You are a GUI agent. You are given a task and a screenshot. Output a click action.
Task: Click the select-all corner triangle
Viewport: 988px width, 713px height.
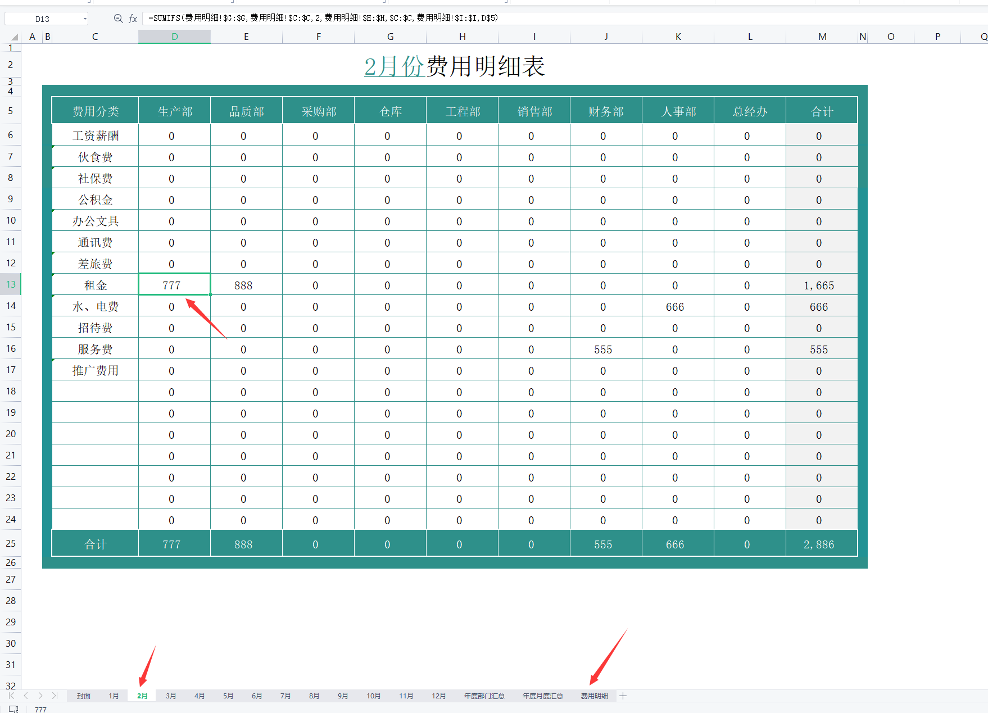tap(15, 37)
